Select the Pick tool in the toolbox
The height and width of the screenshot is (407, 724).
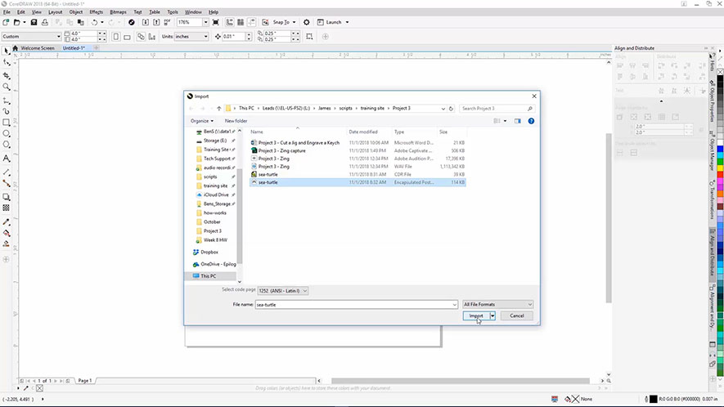pyautogui.click(x=7, y=51)
